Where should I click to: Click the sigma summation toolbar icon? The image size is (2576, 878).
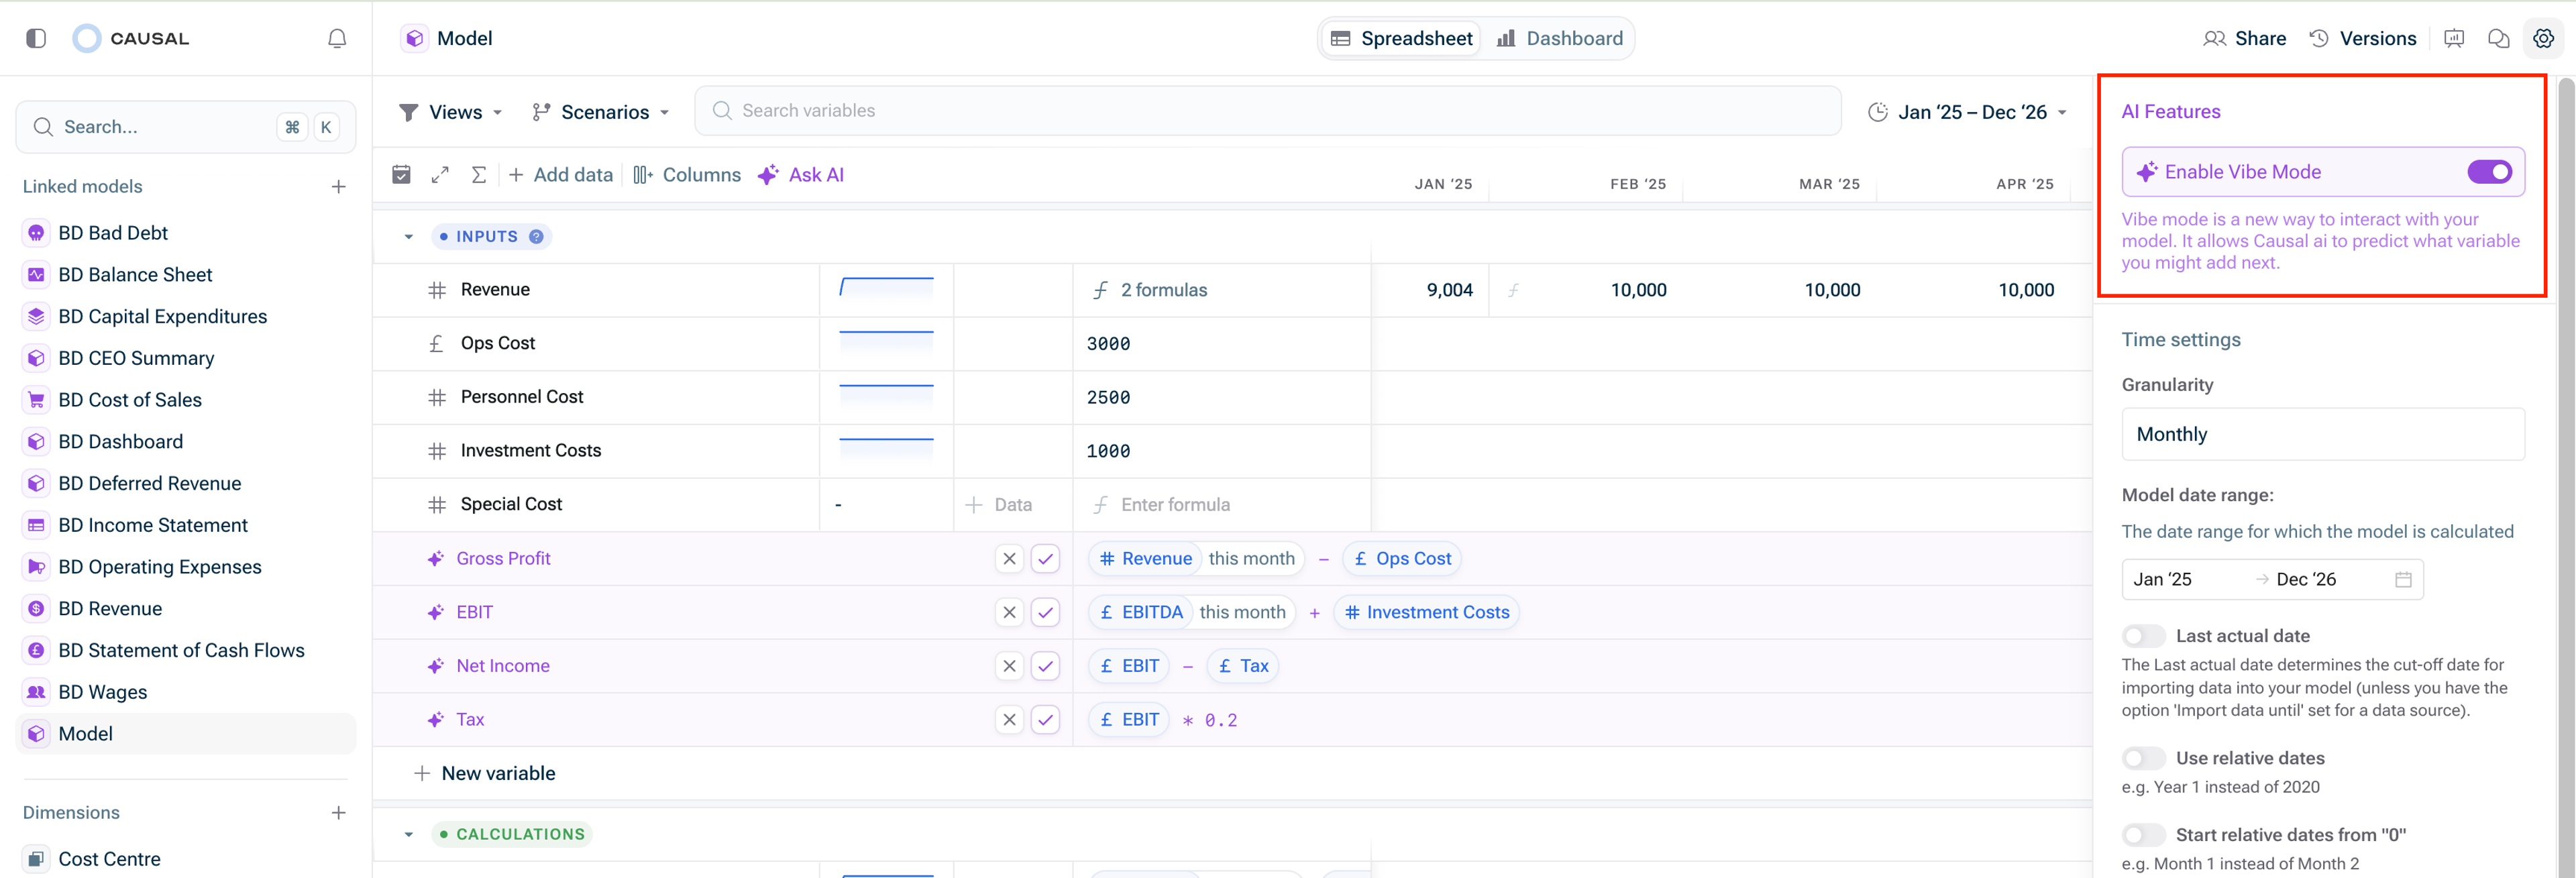(x=479, y=175)
